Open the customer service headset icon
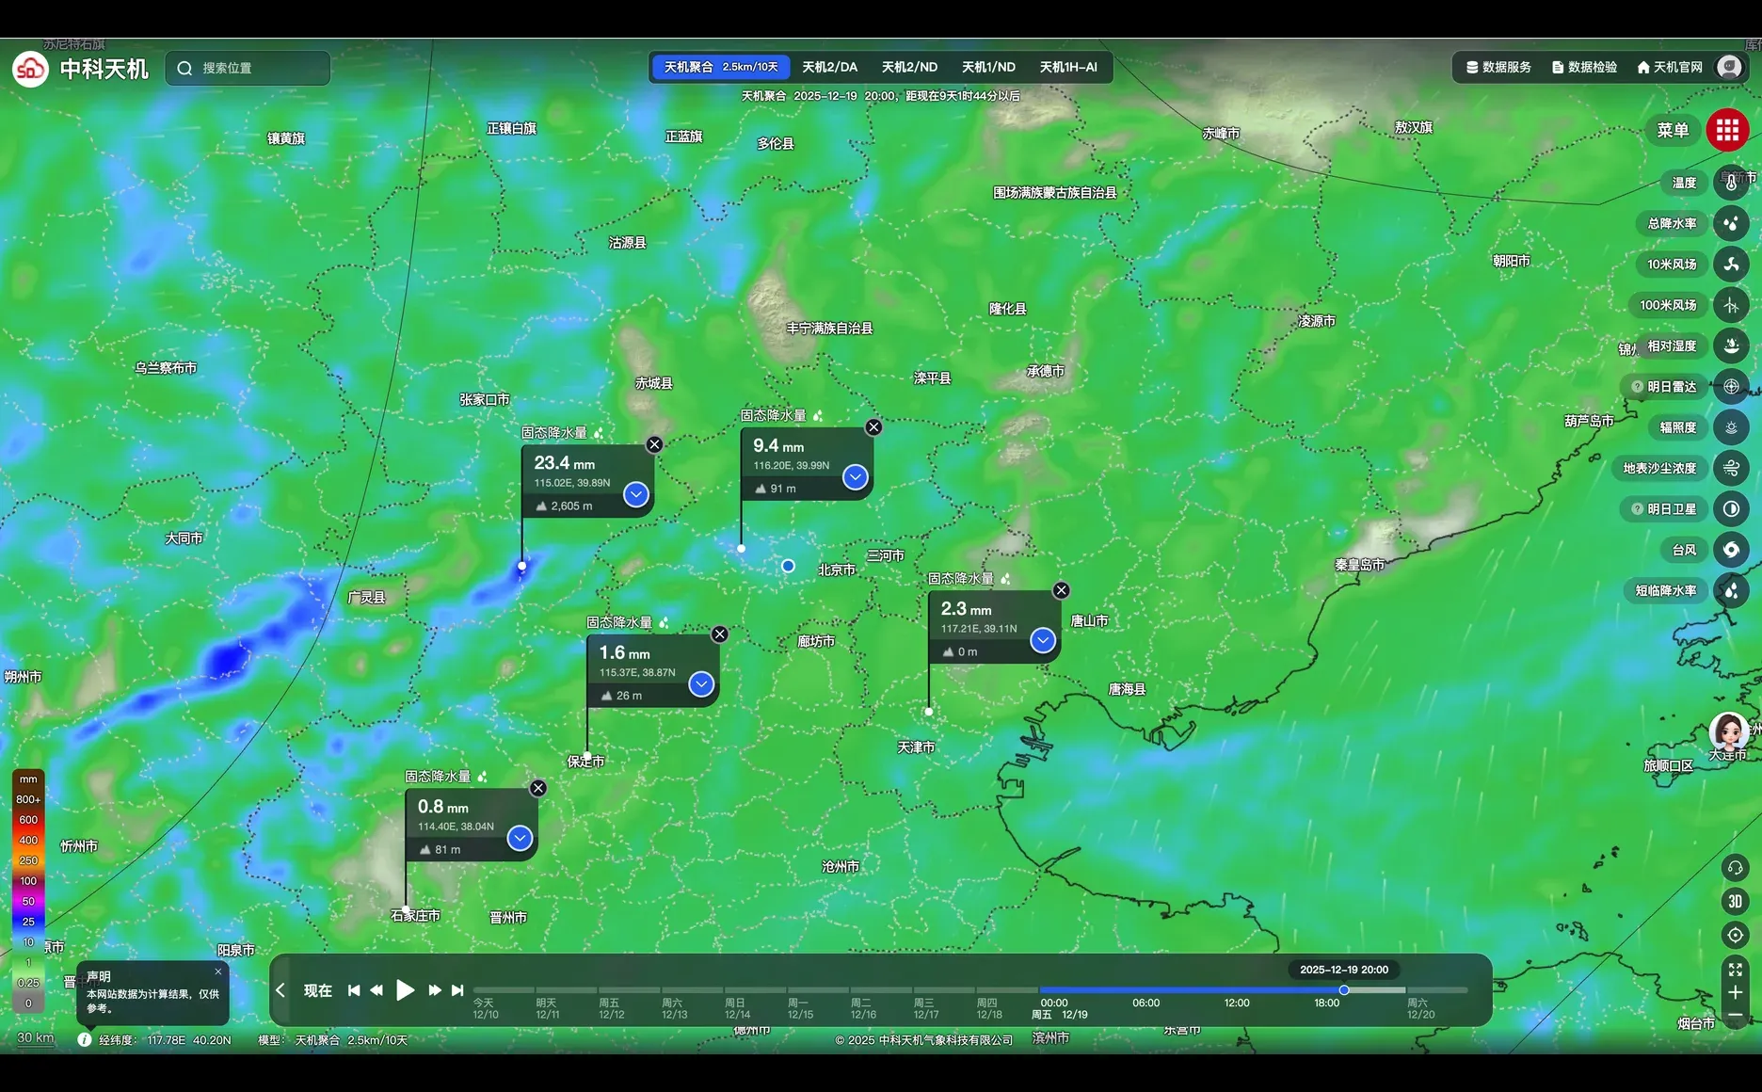The image size is (1762, 1092). click(x=1735, y=868)
